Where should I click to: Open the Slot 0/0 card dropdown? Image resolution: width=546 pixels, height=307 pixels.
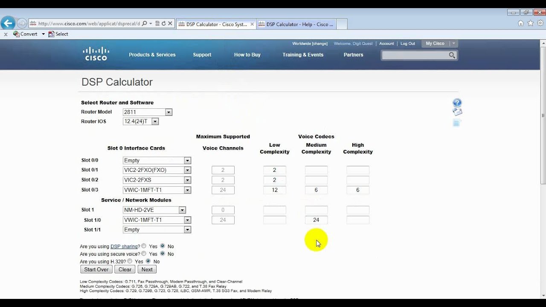click(157, 160)
